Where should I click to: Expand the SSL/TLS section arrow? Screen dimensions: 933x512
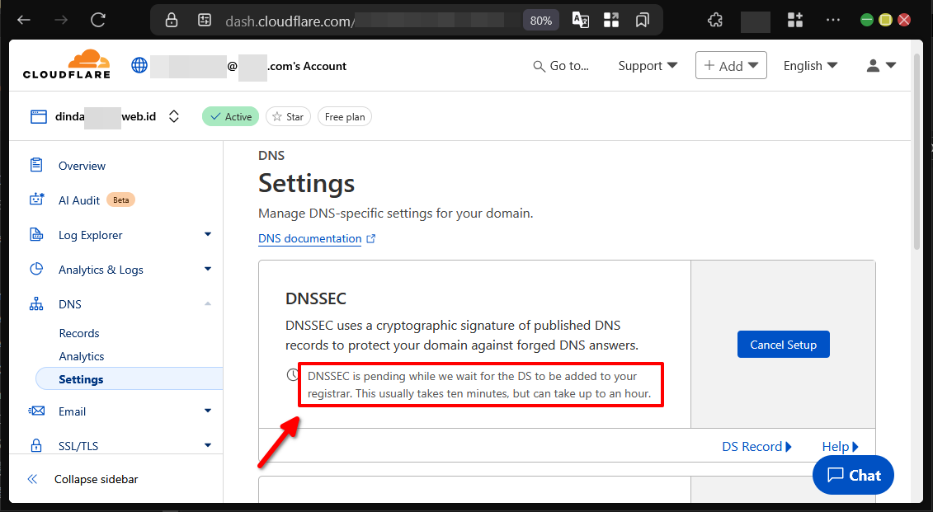208,444
